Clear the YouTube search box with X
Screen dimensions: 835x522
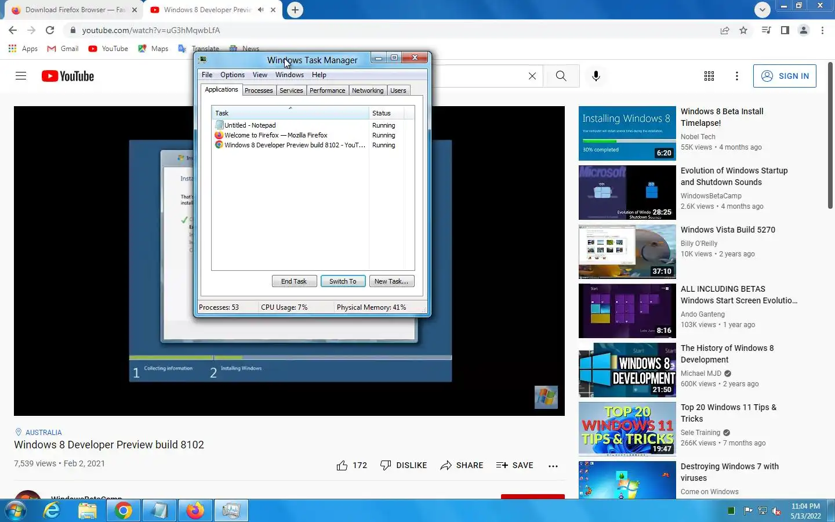point(532,76)
